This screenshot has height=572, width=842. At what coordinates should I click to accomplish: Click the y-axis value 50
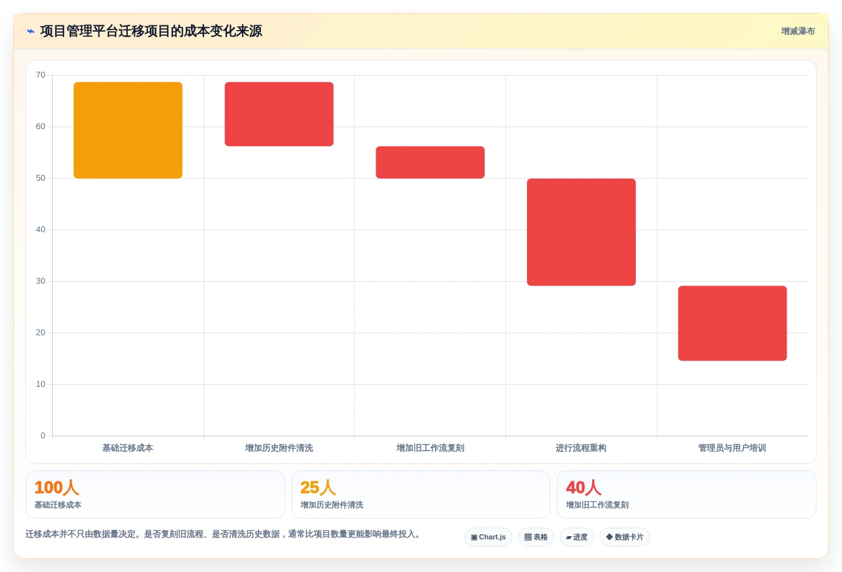pyautogui.click(x=40, y=178)
